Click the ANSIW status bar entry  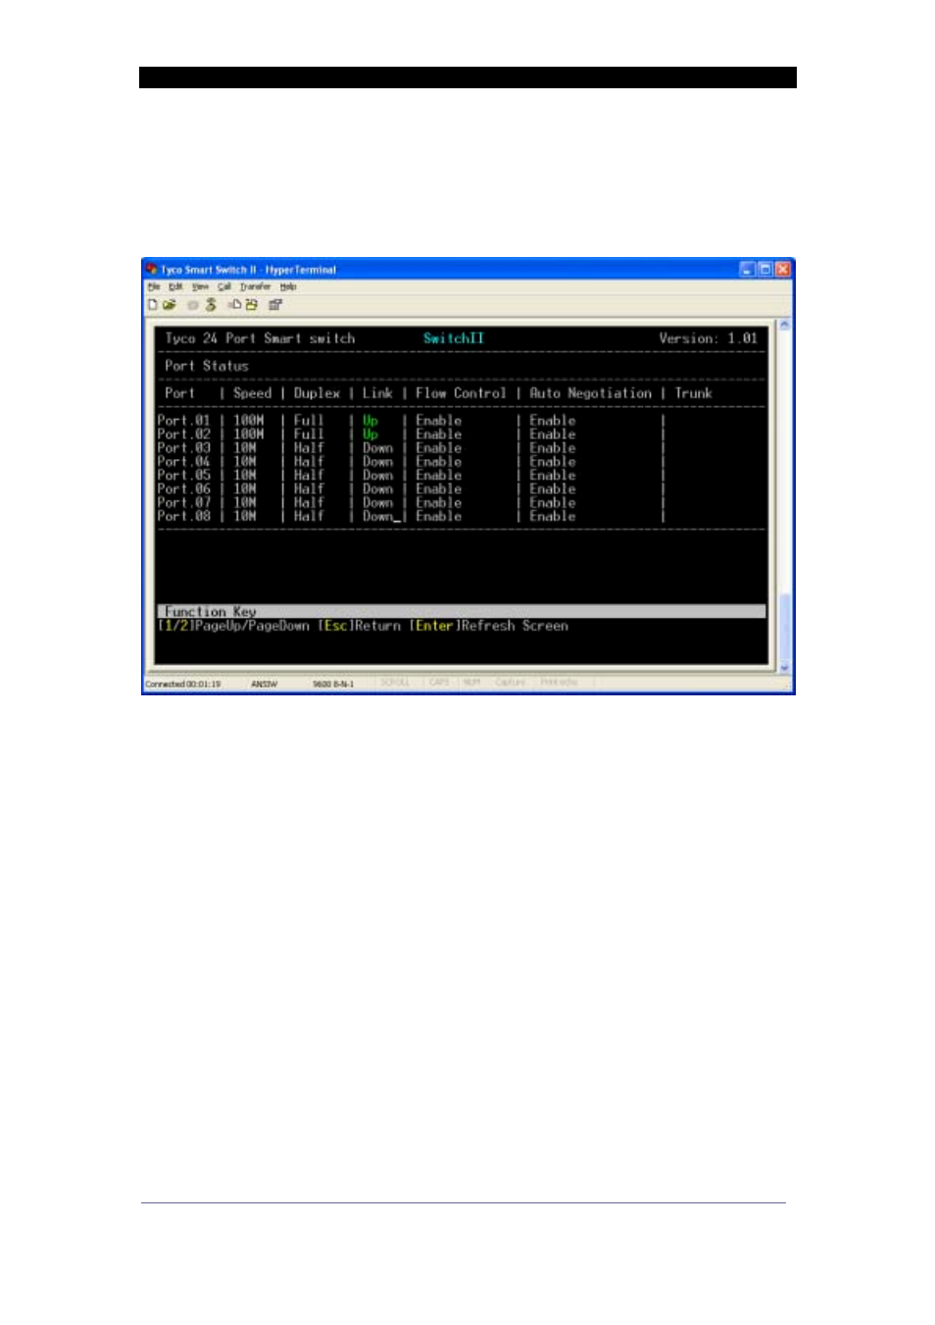265,684
